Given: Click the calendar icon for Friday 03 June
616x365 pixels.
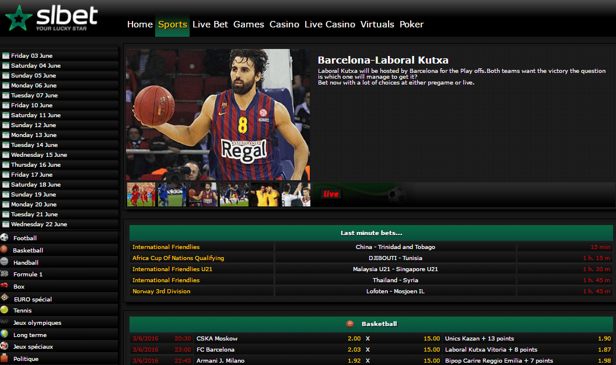Looking at the screenshot, I should point(6,56).
